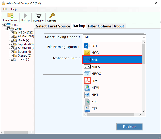Select the Spam (14) folder label

click(24, 52)
